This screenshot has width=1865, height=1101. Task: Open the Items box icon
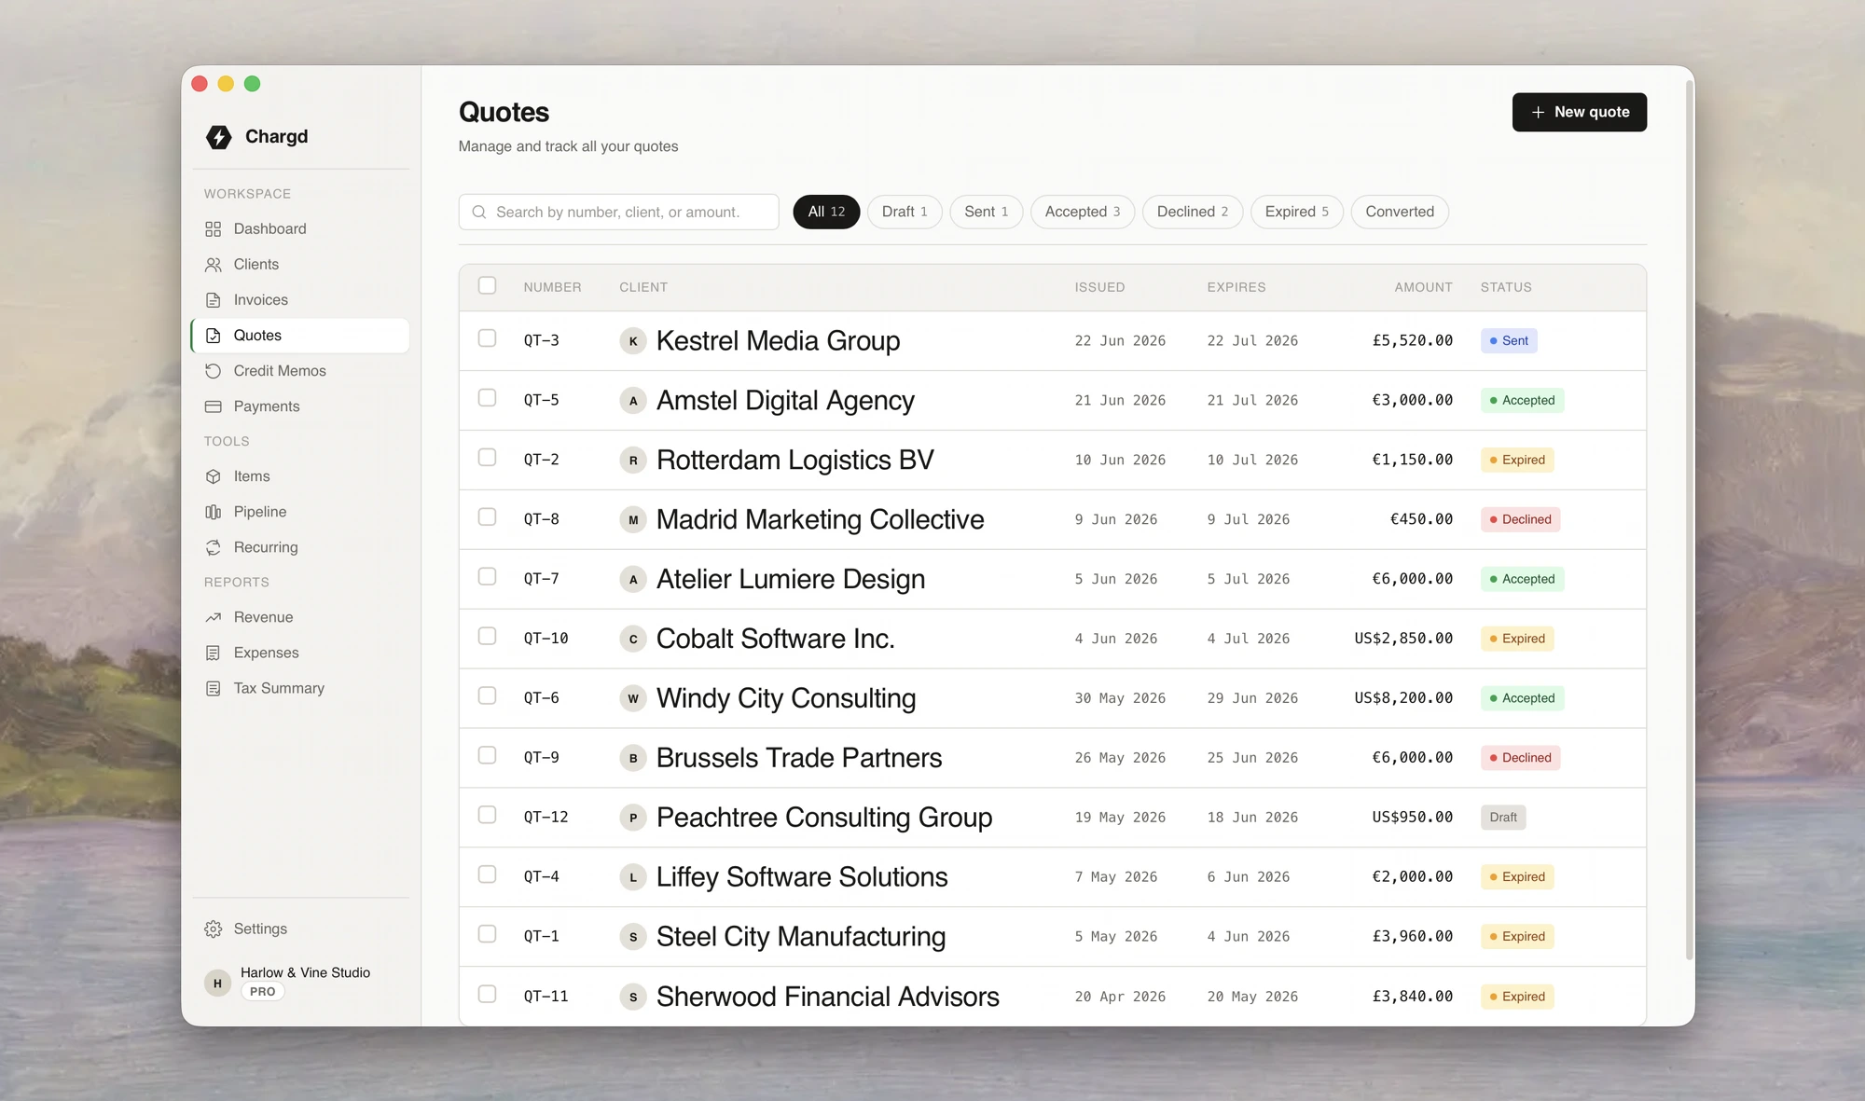pyautogui.click(x=214, y=476)
